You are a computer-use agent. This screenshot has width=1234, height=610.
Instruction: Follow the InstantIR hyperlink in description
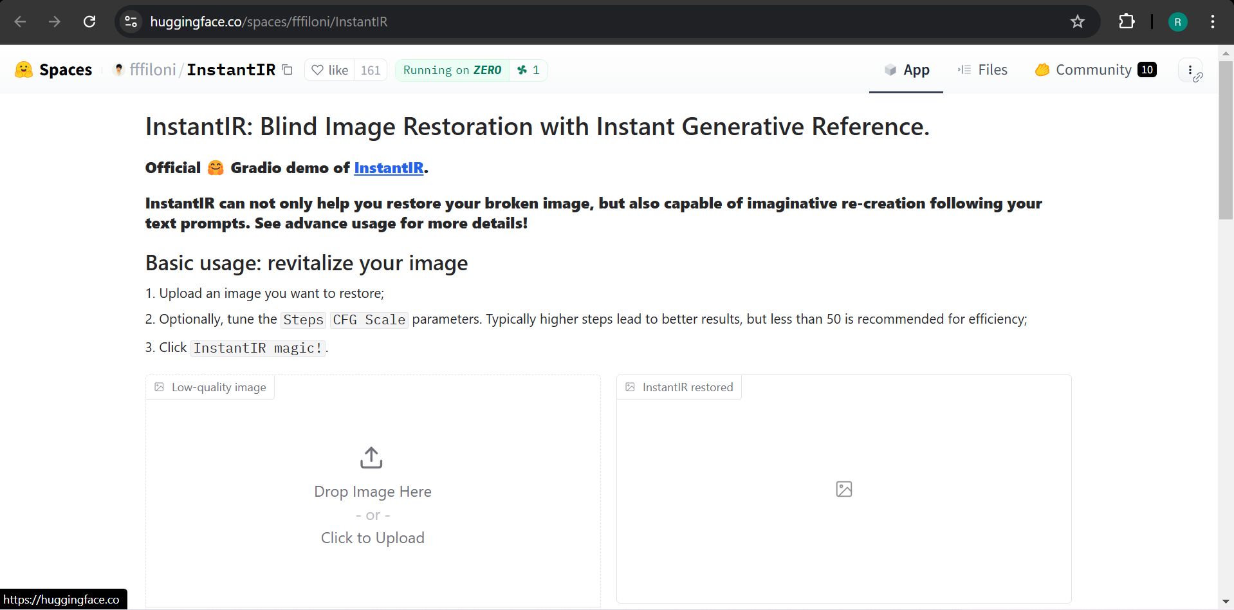(x=389, y=168)
